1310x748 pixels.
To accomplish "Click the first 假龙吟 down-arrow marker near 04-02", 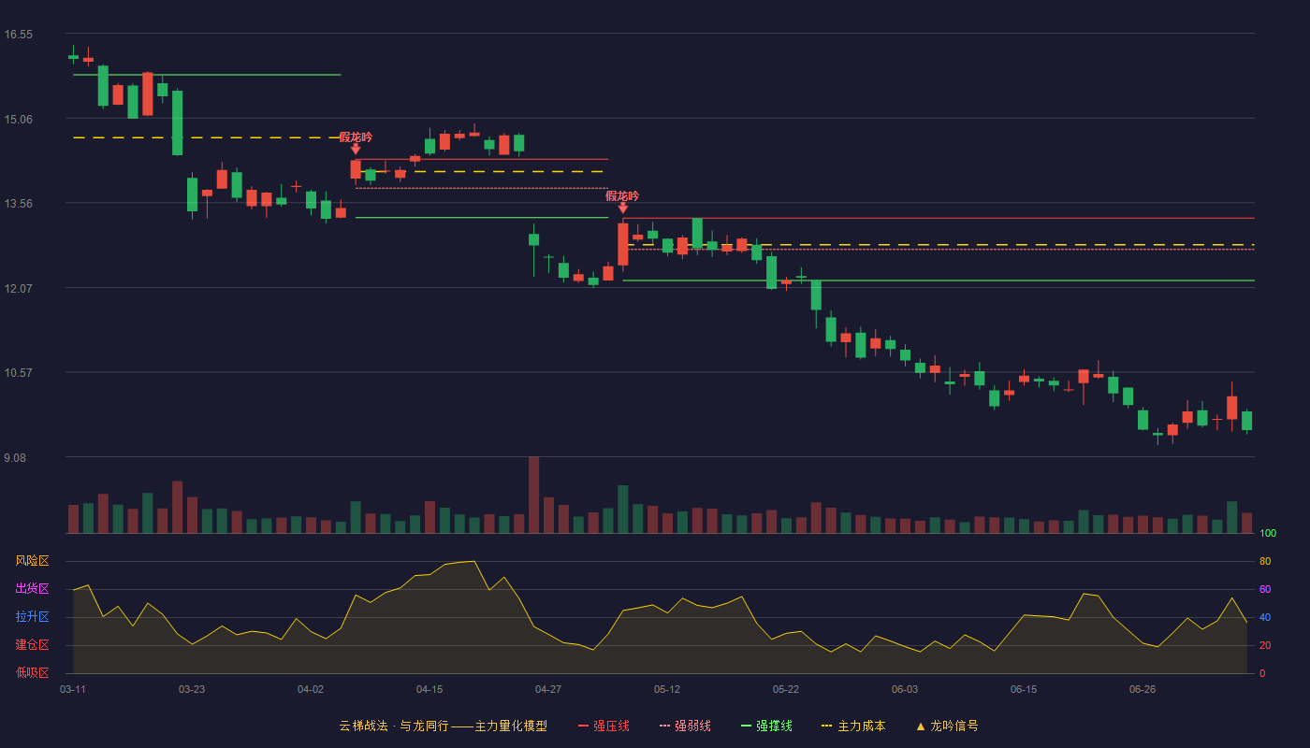I will coord(356,149).
